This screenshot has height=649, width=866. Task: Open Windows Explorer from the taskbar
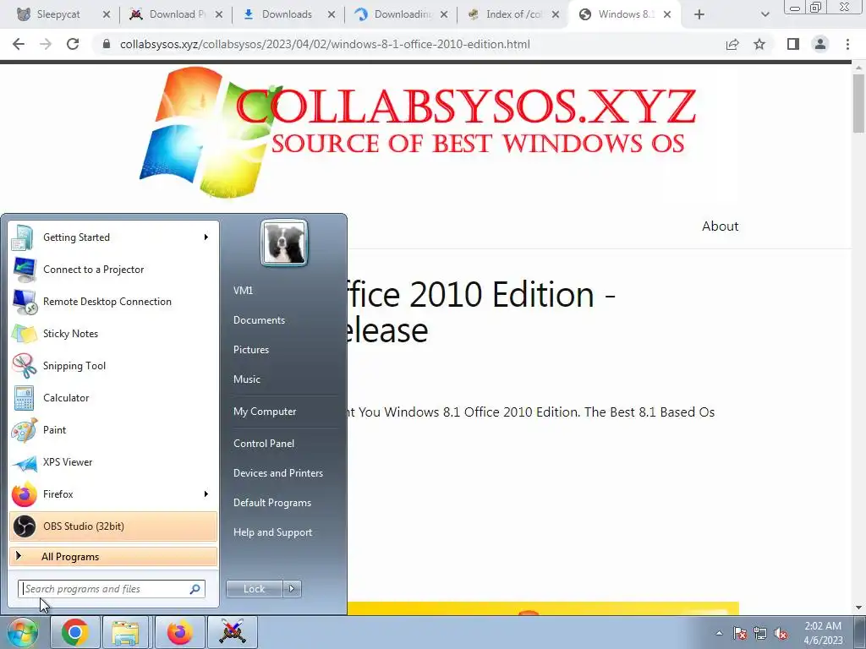coord(126,632)
